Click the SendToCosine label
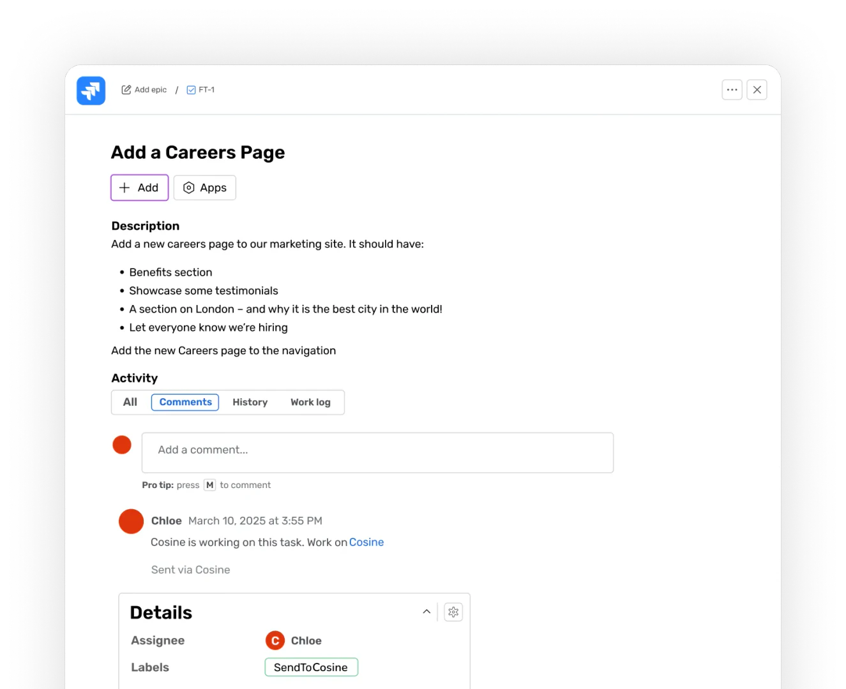846x689 pixels. (311, 667)
